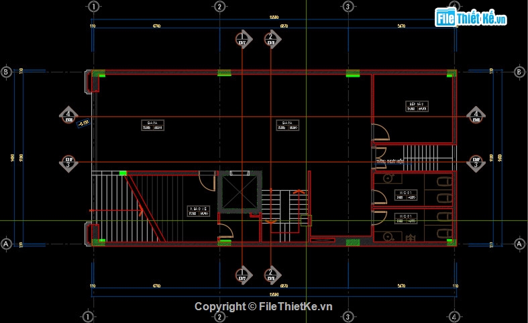Pick grid bubble 4 at the bottom
The width and height of the screenshot is (528, 323).
[454, 316]
